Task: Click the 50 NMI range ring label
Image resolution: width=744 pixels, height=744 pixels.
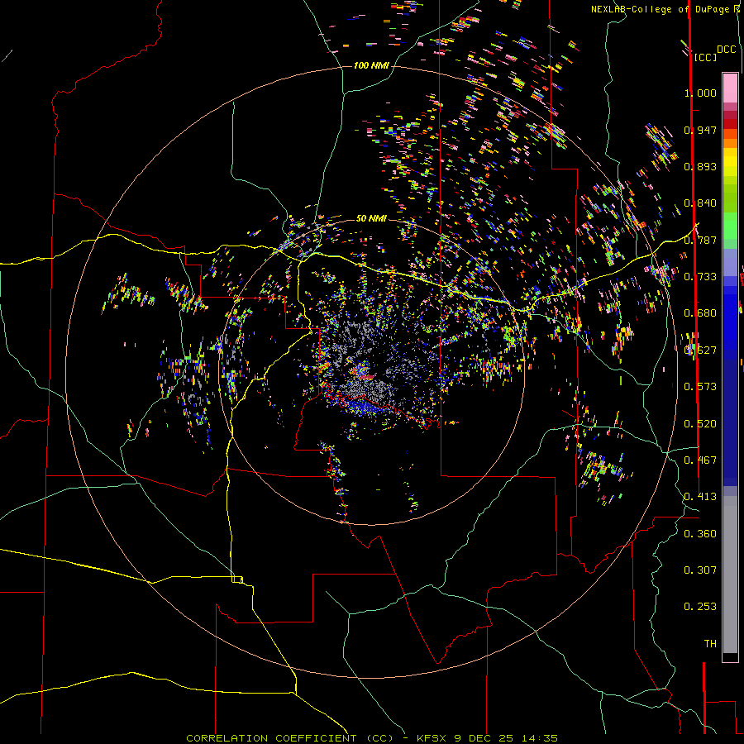Action: [x=371, y=218]
